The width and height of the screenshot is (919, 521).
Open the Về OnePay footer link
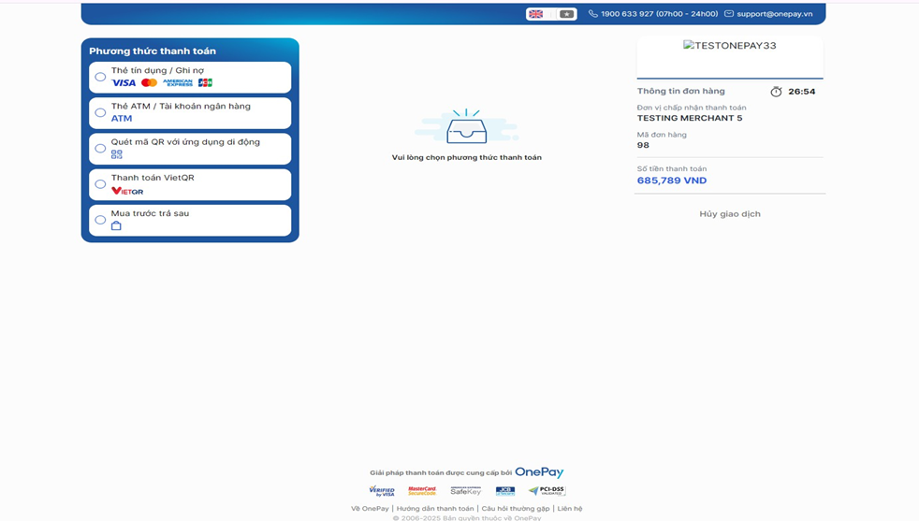click(x=370, y=509)
